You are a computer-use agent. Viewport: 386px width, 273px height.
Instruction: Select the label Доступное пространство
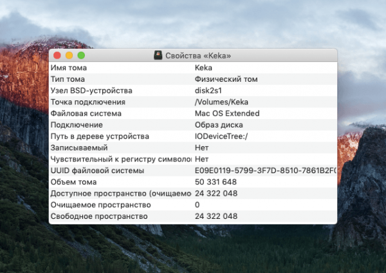(121, 193)
